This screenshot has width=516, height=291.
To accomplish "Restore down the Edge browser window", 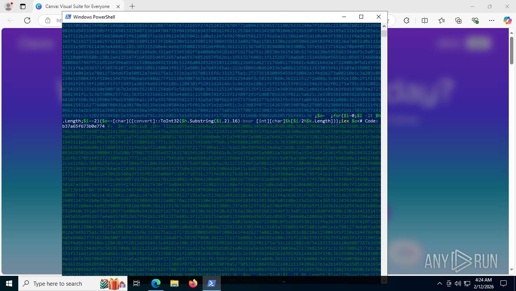I will pyautogui.click(x=490, y=6).
